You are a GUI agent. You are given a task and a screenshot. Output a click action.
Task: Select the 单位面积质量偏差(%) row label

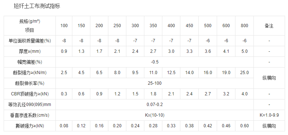[x=30, y=41]
